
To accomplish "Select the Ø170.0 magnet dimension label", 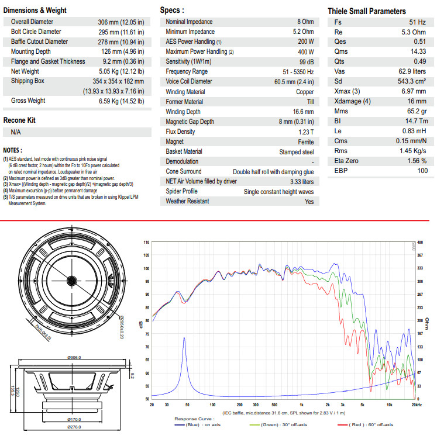I will pos(74,419).
